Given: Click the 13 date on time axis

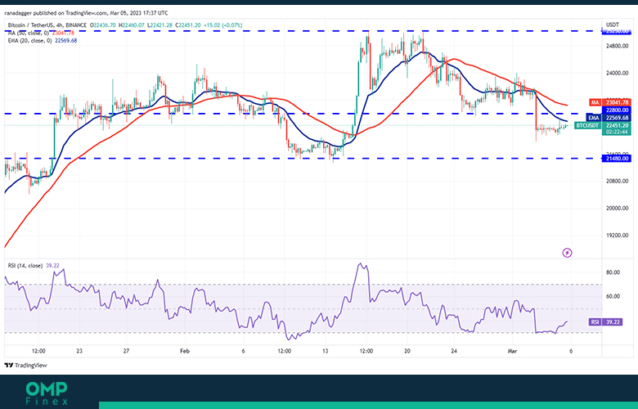Looking at the screenshot, I should (x=325, y=351).
